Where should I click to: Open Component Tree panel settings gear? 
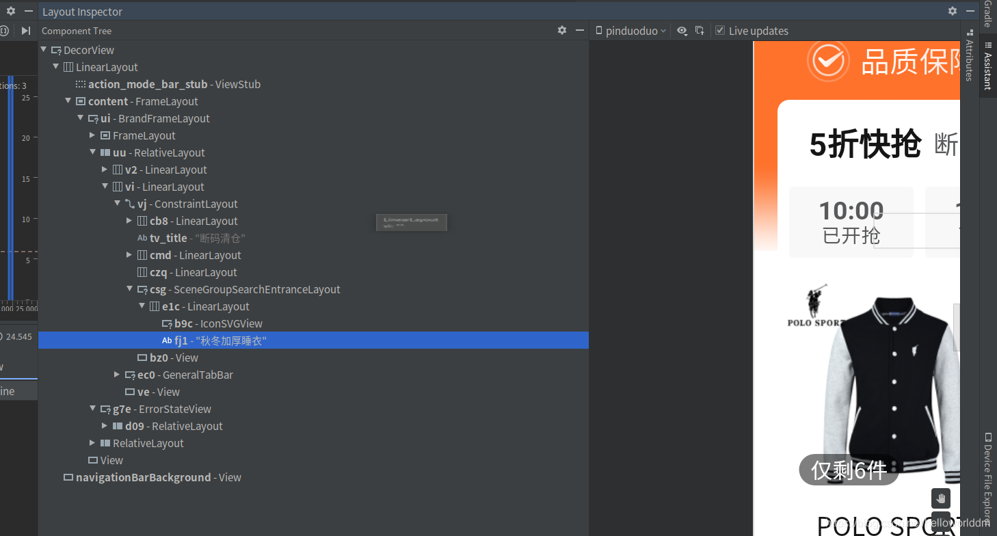[562, 30]
